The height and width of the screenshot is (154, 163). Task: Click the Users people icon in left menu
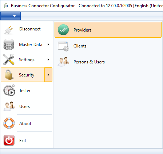coord(9,106)
